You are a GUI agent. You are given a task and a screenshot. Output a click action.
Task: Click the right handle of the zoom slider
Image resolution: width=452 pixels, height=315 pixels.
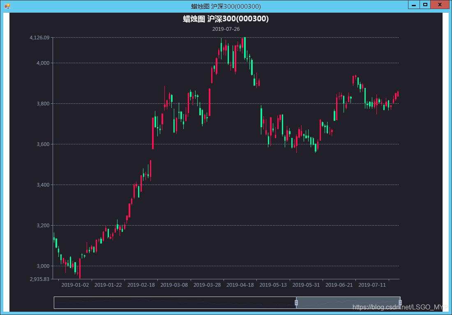[x=400, y=303]
